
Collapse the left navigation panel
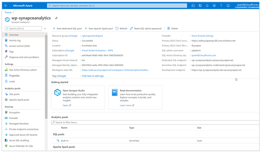point(45,28)
